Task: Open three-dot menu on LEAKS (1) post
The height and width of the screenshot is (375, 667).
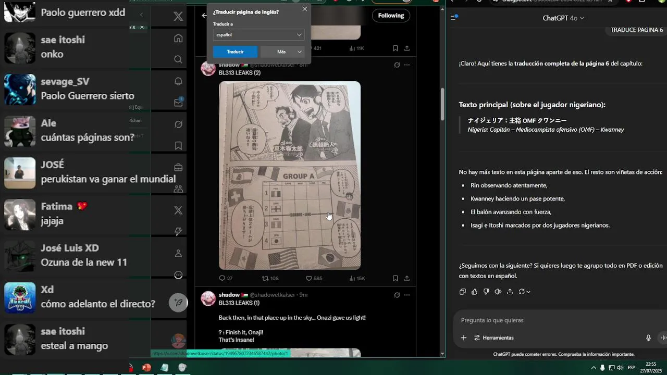Action: pyautogui.click(x=407, y=295)
